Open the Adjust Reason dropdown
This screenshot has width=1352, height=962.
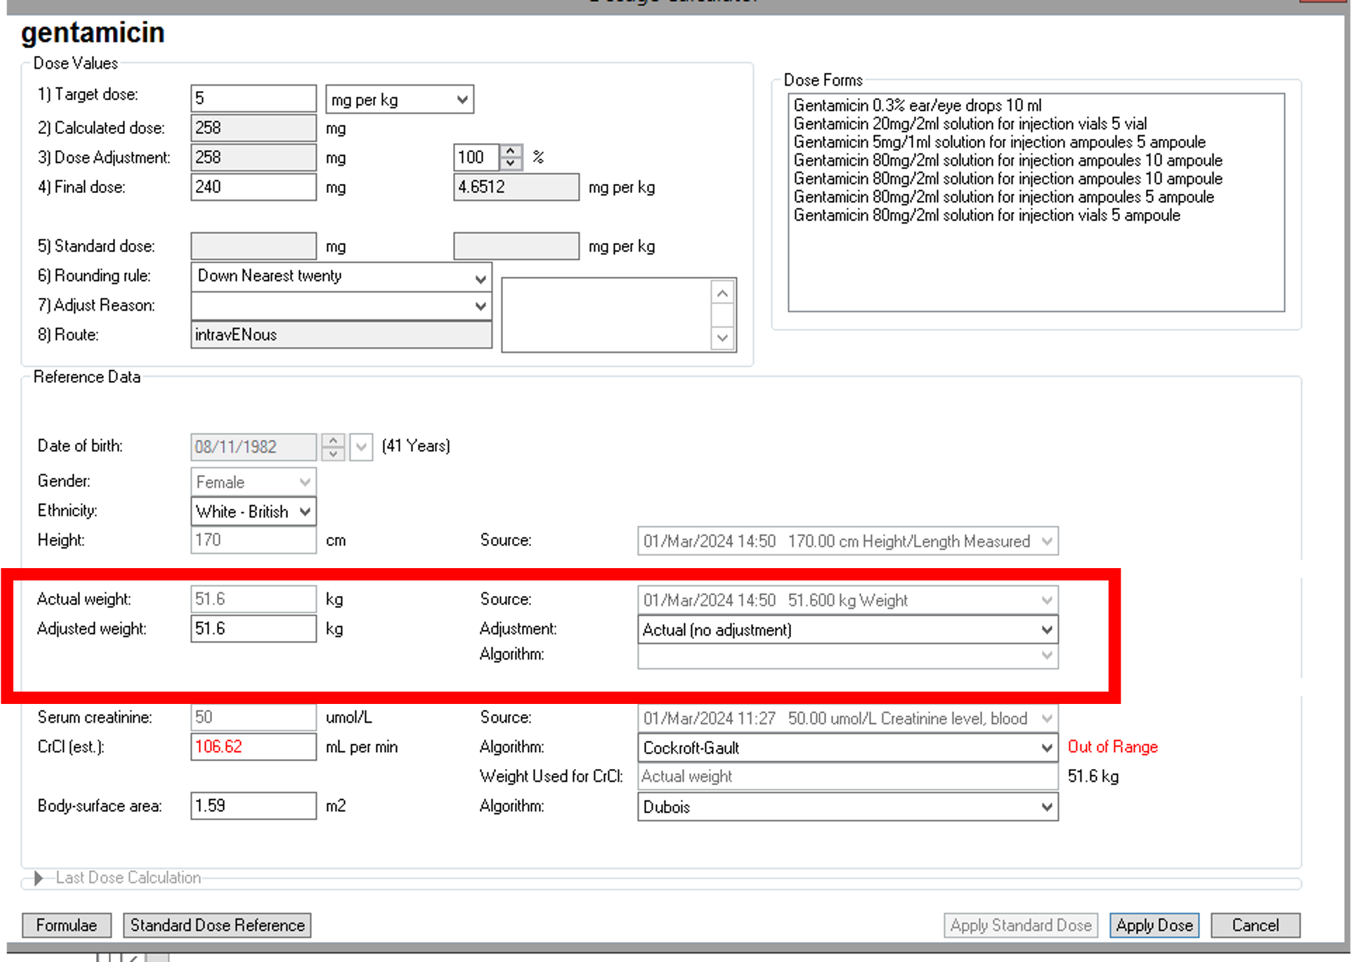[x=480, y=306]
